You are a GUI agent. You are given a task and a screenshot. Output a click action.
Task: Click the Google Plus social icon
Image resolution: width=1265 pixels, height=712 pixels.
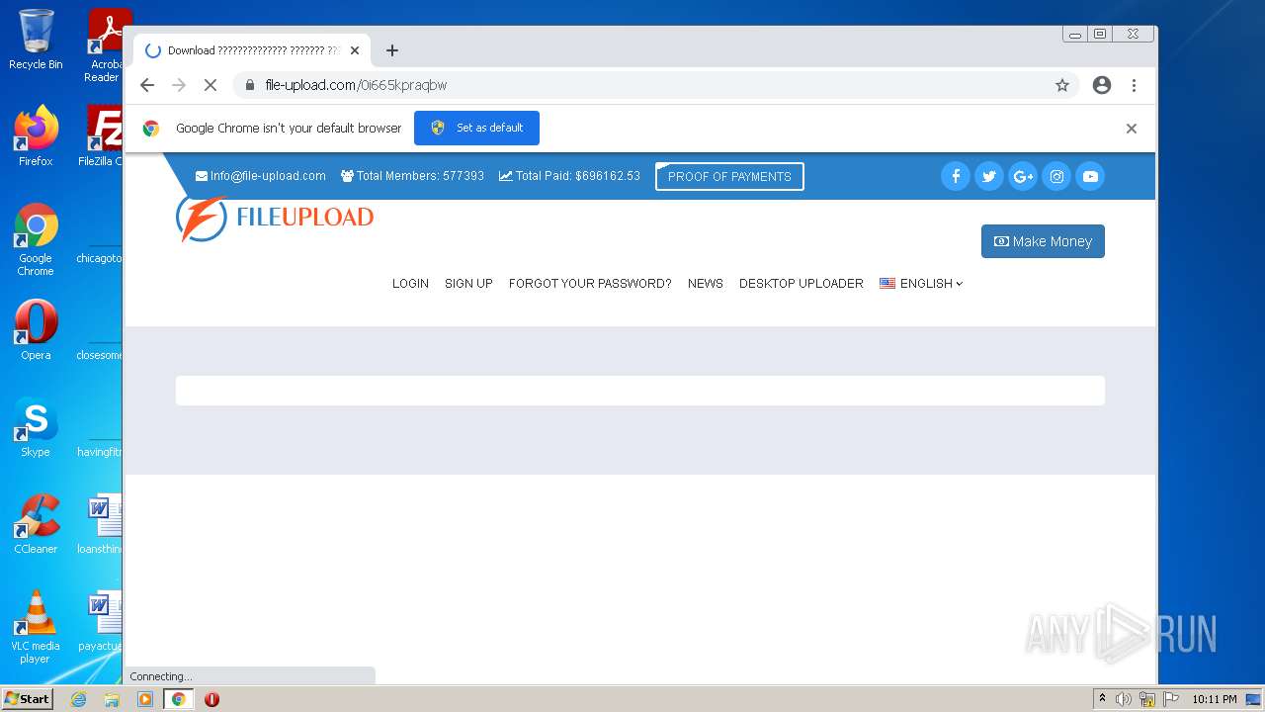[x=1023, y=176]
